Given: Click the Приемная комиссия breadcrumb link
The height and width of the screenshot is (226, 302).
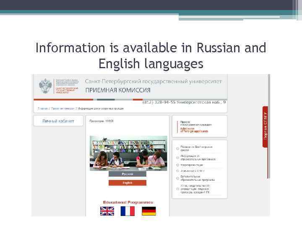Looking at the screenshot, I should coord(62,108).
